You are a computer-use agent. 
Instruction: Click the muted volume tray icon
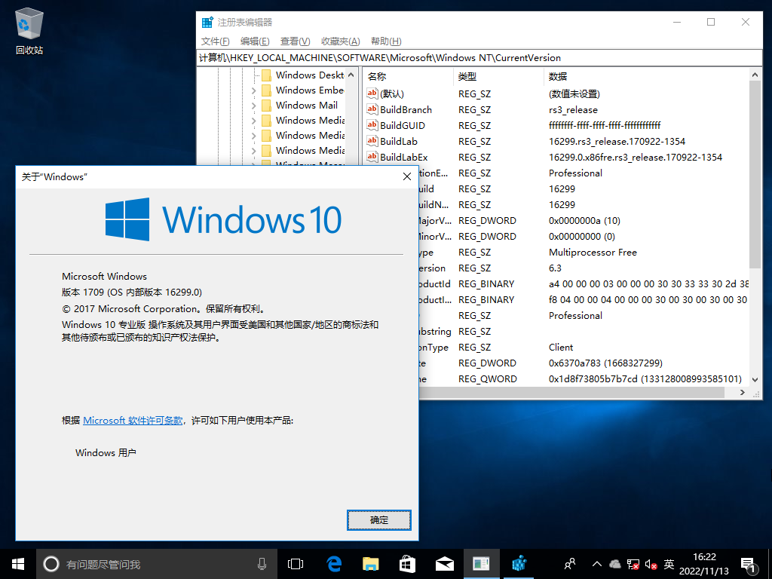[x=651, y=564]
